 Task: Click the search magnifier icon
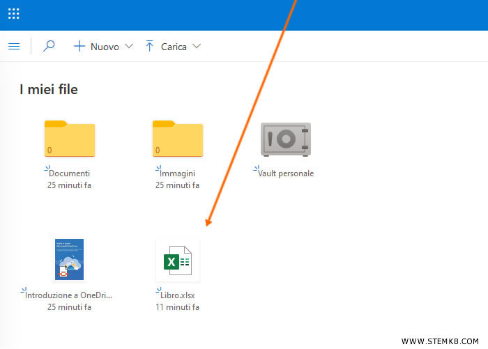point(49,47)
